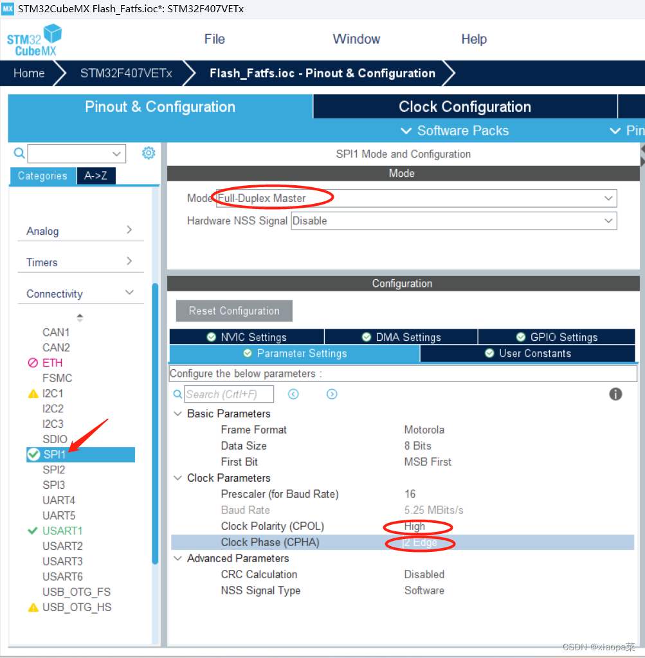This screenshot has width=645, height=658.
Task: Open GPIO Settings tab
Action: pos(556,337)
